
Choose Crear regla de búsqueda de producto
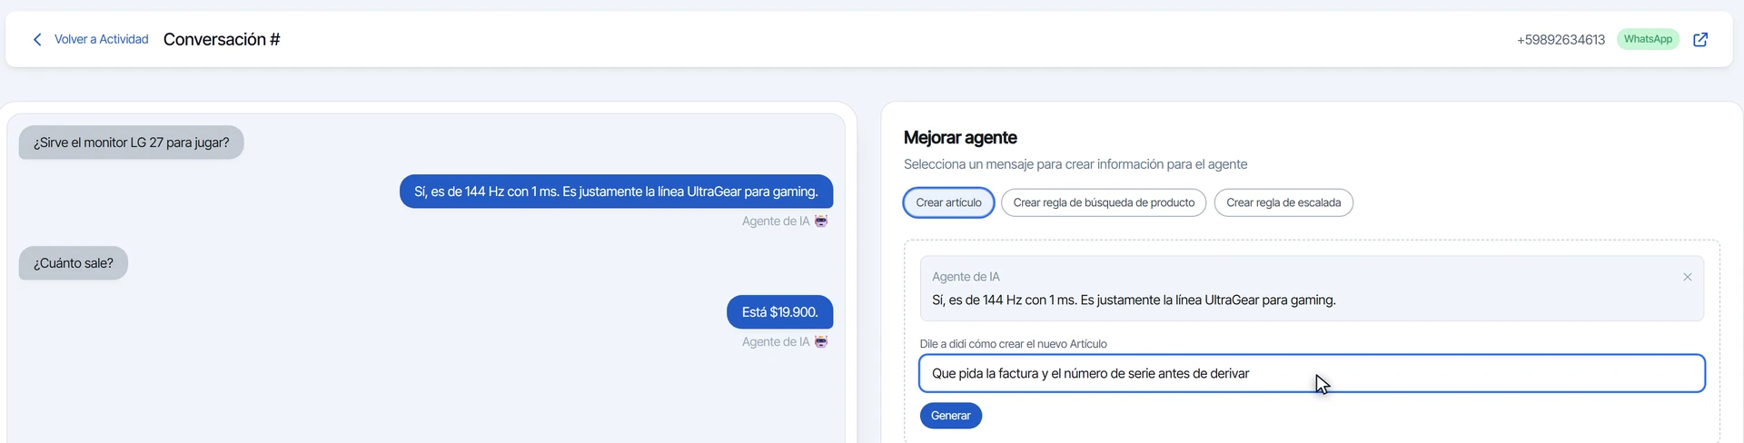coord(1104,202)
